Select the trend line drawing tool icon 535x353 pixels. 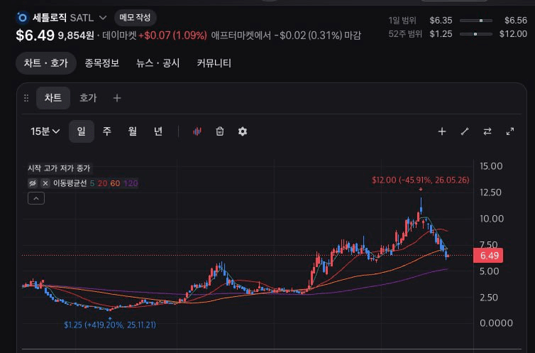465,131
